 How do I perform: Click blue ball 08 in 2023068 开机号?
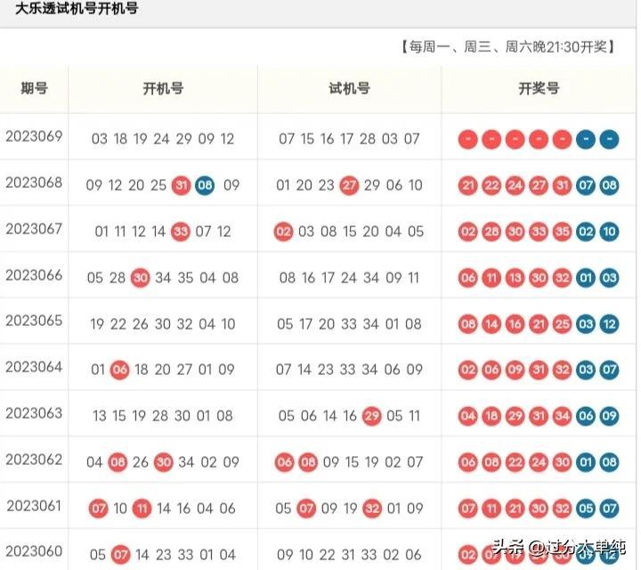click(x=205, y=185)
